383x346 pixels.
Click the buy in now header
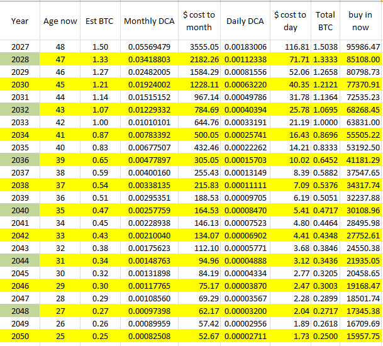[x=361, y=21]
